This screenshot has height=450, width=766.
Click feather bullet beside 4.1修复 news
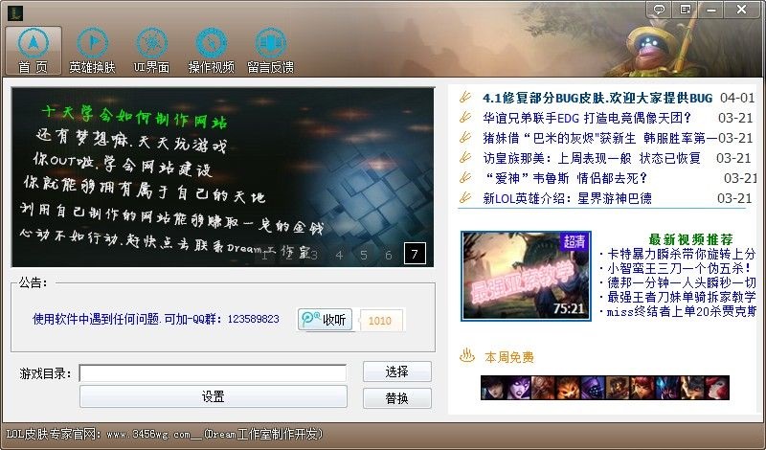click(x=465, y=98)
